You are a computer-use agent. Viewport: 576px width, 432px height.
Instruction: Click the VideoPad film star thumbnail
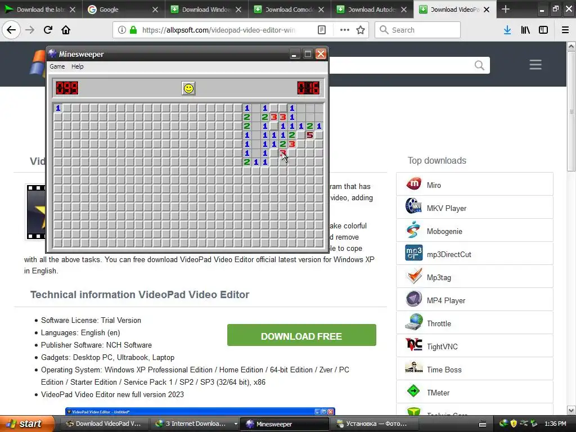coord(35,212)
